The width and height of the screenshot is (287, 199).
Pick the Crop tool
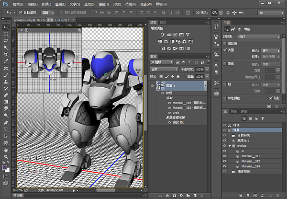tap(6, 55)
